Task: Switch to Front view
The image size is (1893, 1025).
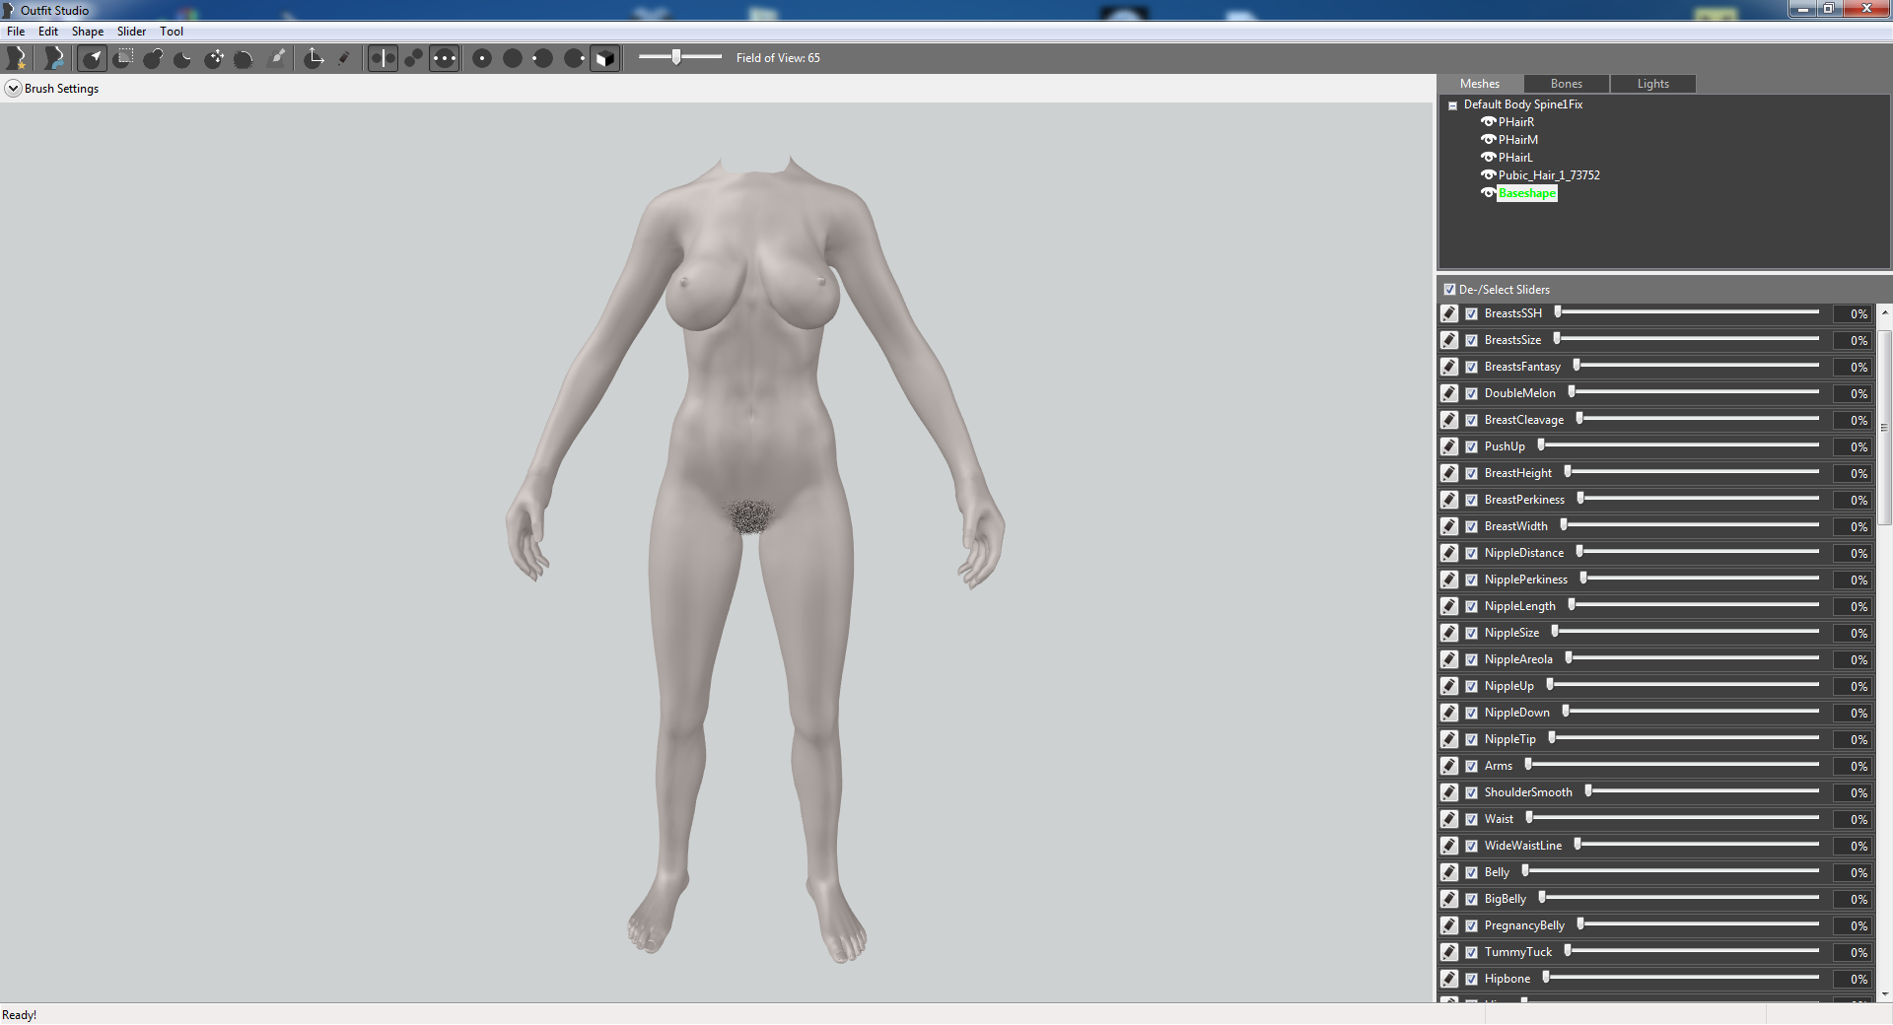Action: coord(482,58)
